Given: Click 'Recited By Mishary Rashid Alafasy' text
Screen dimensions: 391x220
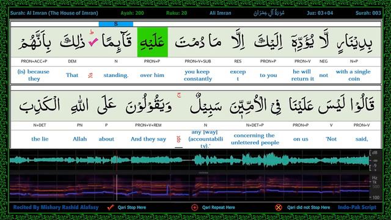Looking at the screenshot, I should (56, 207).
